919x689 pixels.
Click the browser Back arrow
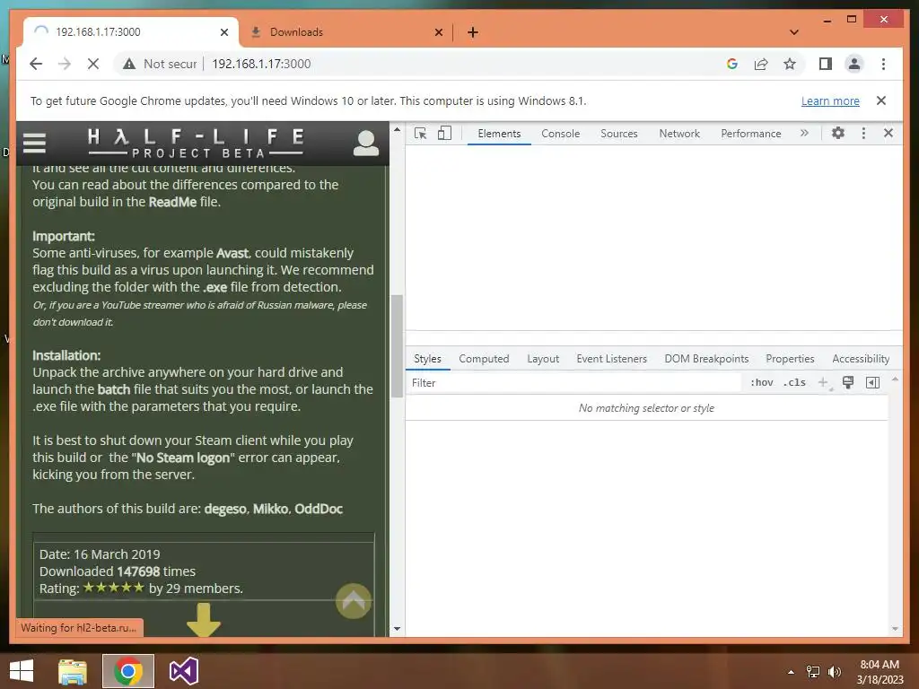[36, 64]
